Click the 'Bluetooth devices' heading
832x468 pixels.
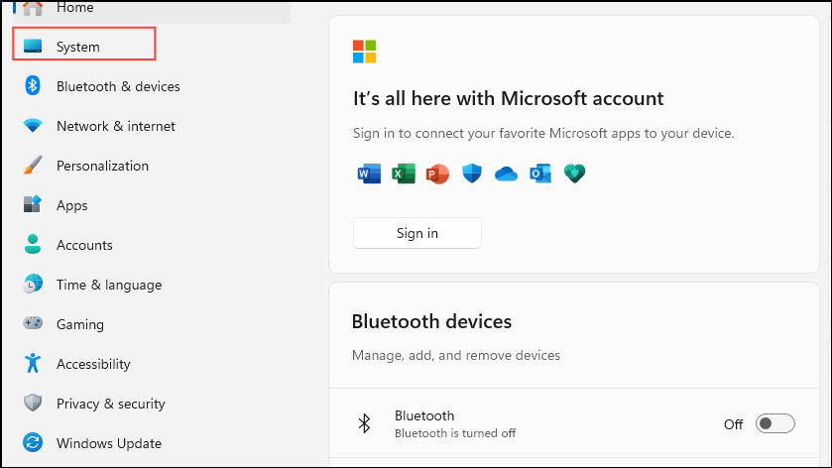[431, 321]
